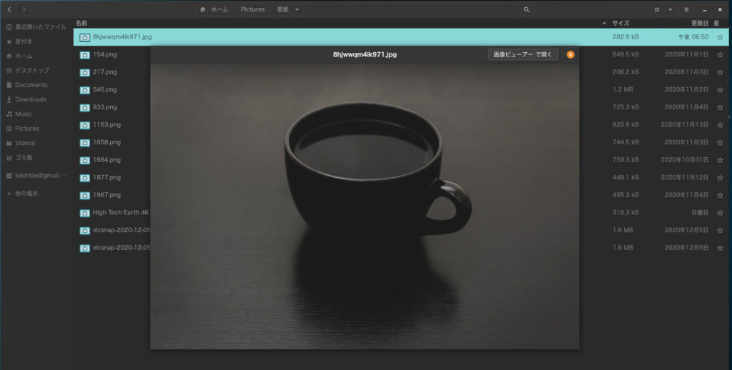Click the 318.3 kB size cell
Image resolution: width=732 pixels, height=370 pixels.
pyautogui.click(x=625, y=212)
